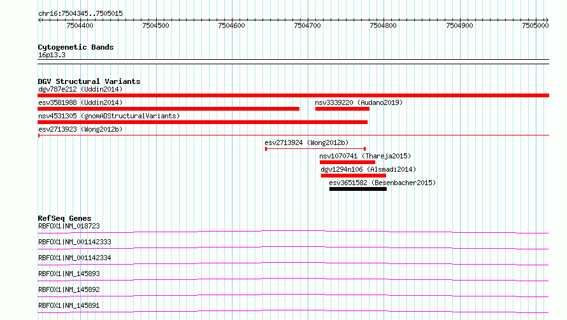Open RBFOX1|NM_001142333 transcript
Image resolution: width=567 pixels, height=320 pixels.
75,242
